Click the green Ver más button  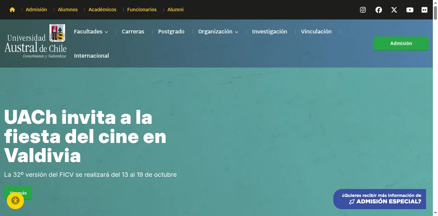[x=18, y=193]
